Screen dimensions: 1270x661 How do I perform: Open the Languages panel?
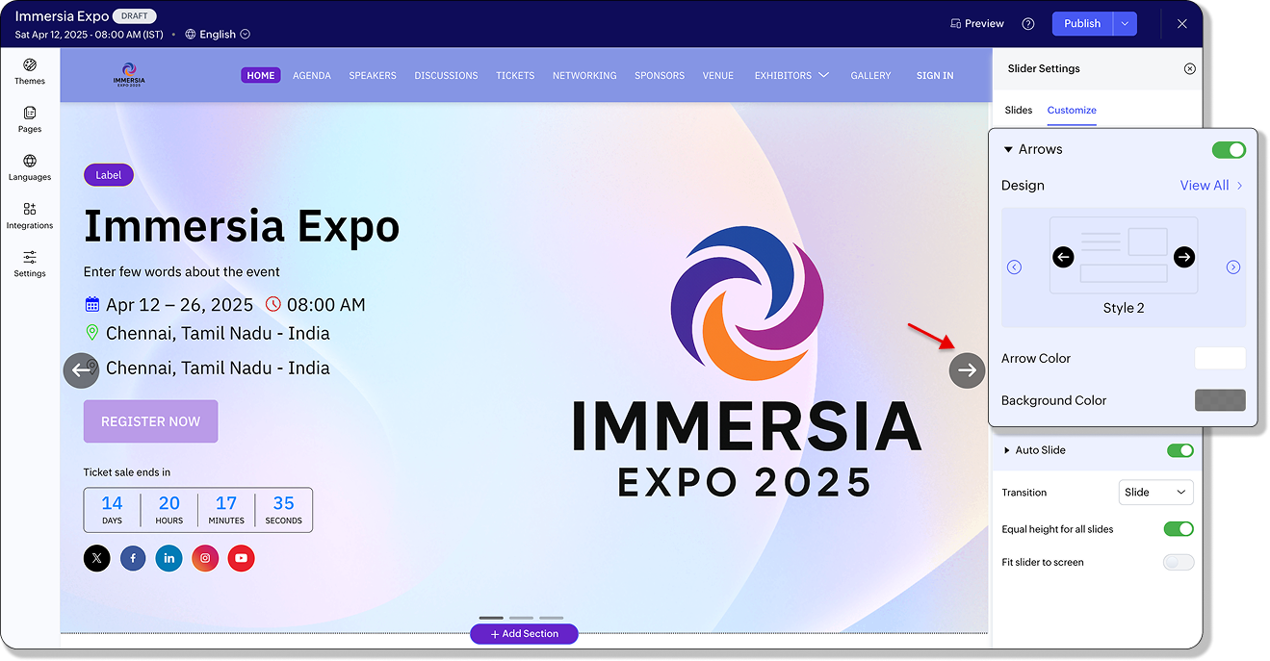point(30,167)
